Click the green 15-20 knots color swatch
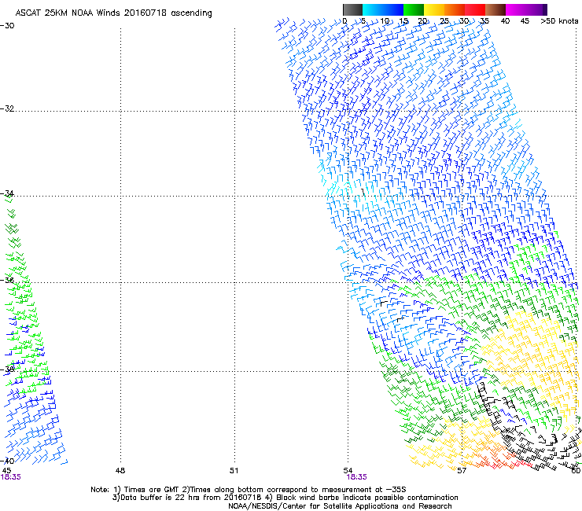The width and height of the screenshot is (582, 511). tap(414, 9)
